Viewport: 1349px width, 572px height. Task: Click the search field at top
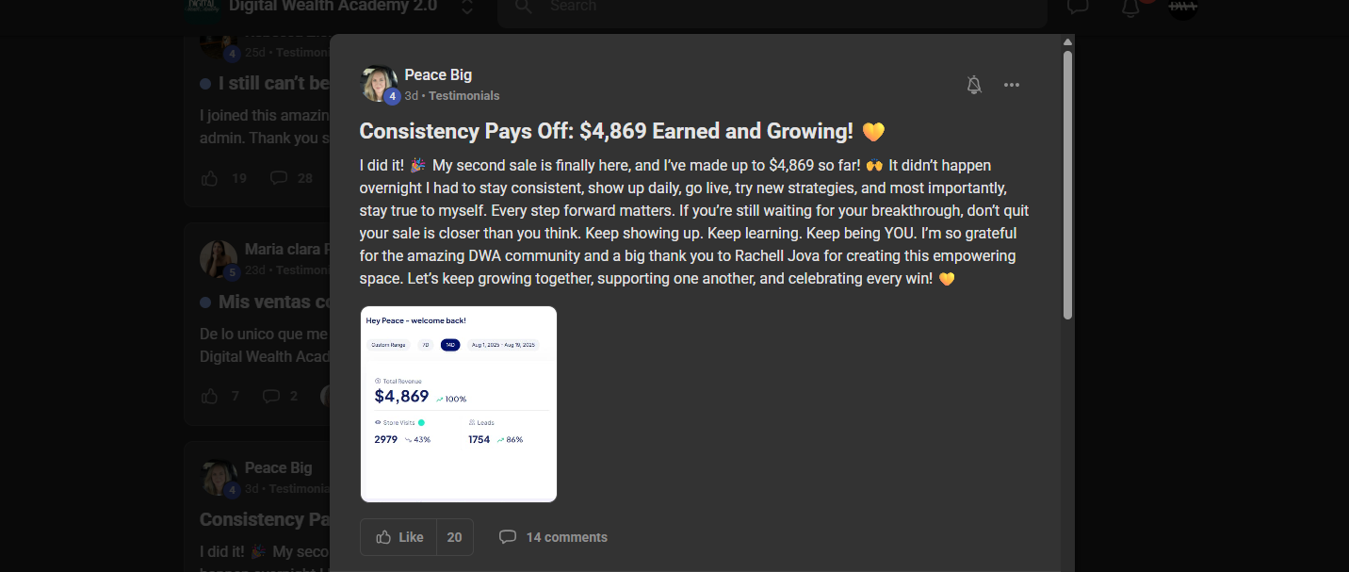(772, 7)
